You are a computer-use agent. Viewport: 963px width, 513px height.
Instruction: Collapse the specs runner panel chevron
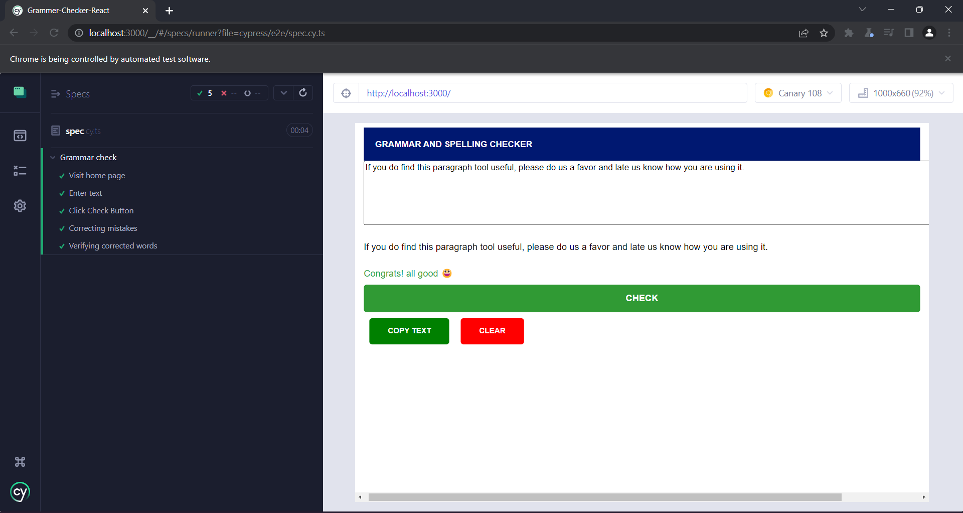tap(284, 93)
